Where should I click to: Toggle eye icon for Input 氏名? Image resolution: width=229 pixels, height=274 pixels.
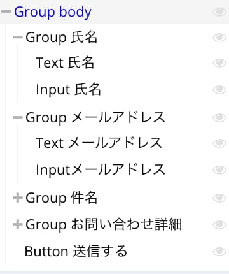point(219,89)
